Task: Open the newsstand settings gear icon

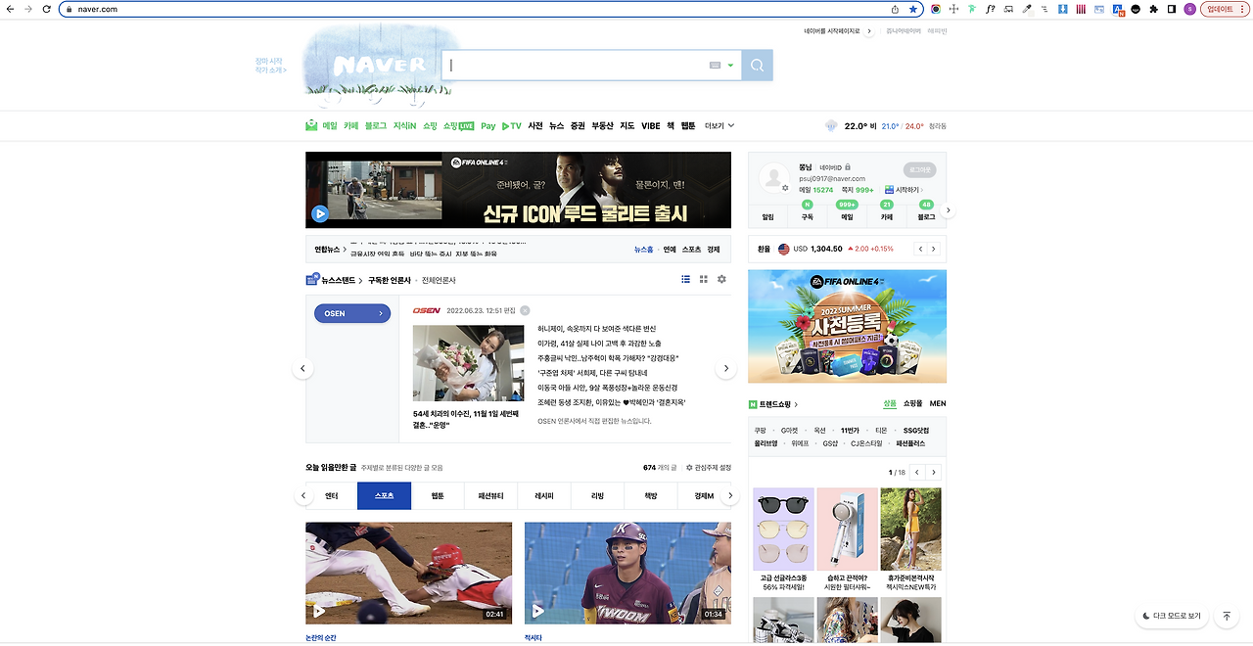Action: [x=721, y=279]
